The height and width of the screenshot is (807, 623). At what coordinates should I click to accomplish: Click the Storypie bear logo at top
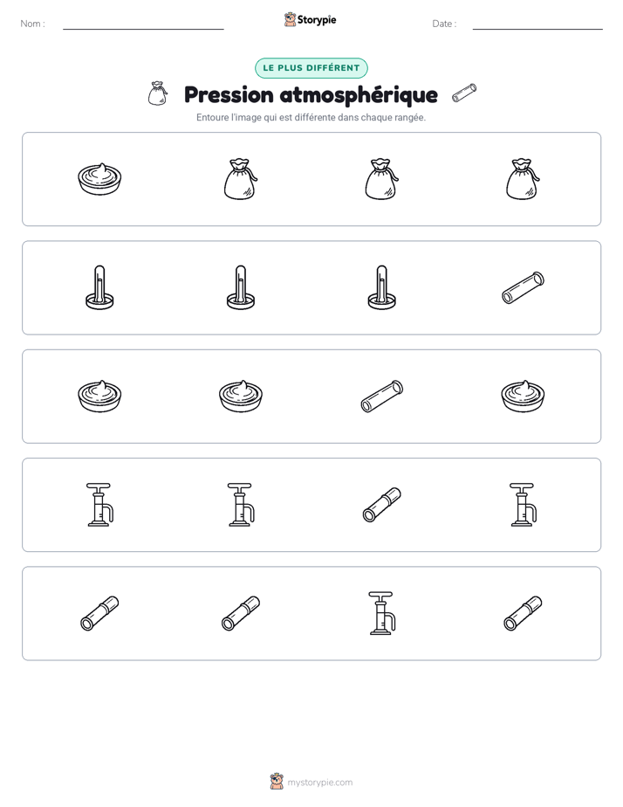pyautogui.click(x=291, y=19)
